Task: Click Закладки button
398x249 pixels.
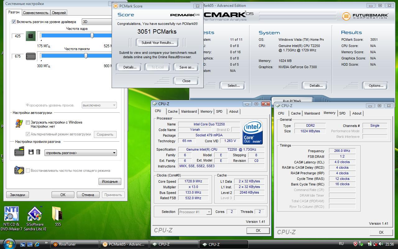Action: tap(17, 195)
